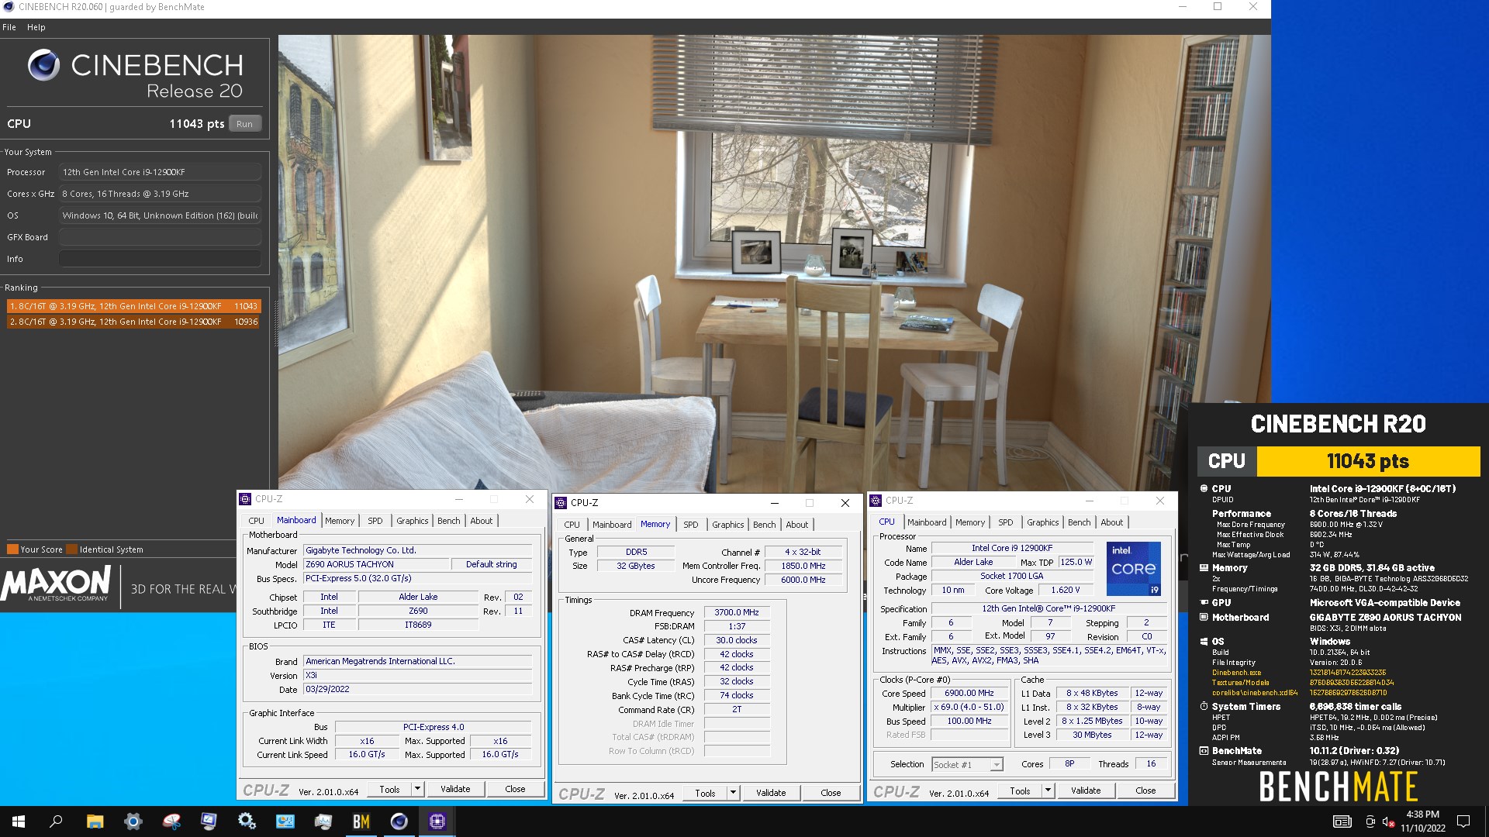This screenshot has width=1489, height=837.
Task: Click the Core Speed 6900.00 MHz value
Action: (x=969, y=694)
